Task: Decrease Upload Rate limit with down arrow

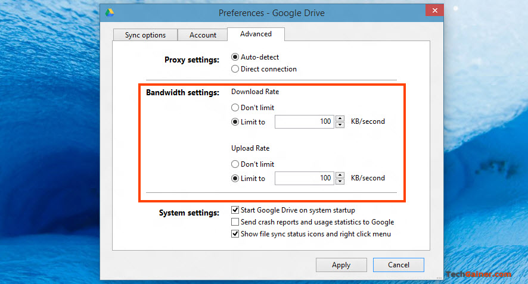Action: click(340, 182)
